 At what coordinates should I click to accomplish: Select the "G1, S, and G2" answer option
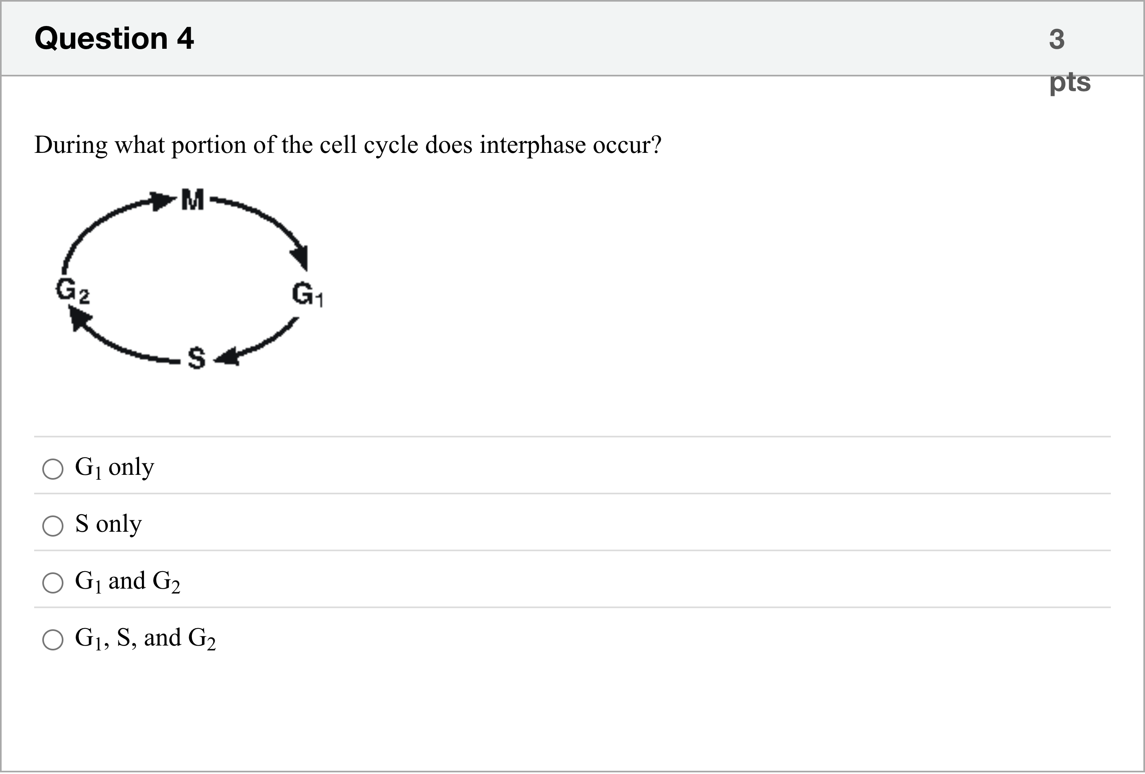(x=53, y=640)
